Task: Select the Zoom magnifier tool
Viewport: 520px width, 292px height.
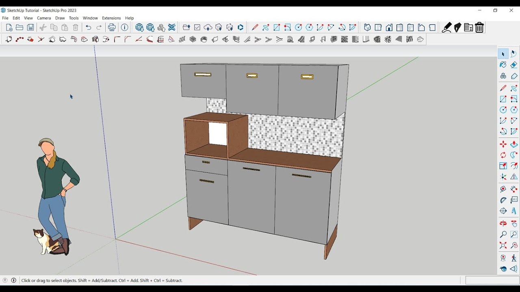Action: 503,234
